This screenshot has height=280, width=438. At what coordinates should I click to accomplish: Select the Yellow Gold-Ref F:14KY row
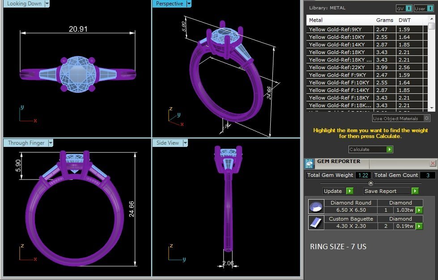click(x=367, y=90)
